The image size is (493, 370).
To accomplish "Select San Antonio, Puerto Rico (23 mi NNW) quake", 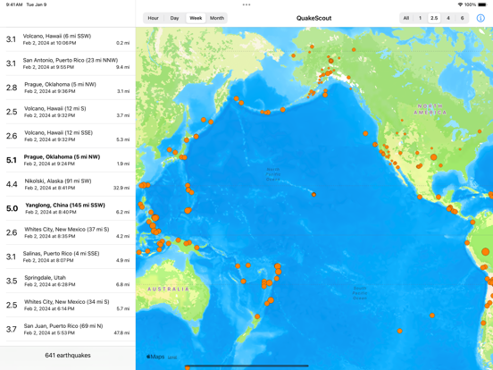I will (68, 63).
